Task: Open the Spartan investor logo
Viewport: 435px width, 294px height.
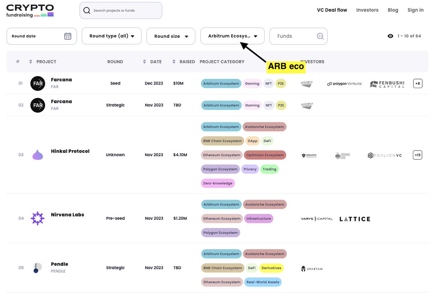Action: 312,269
